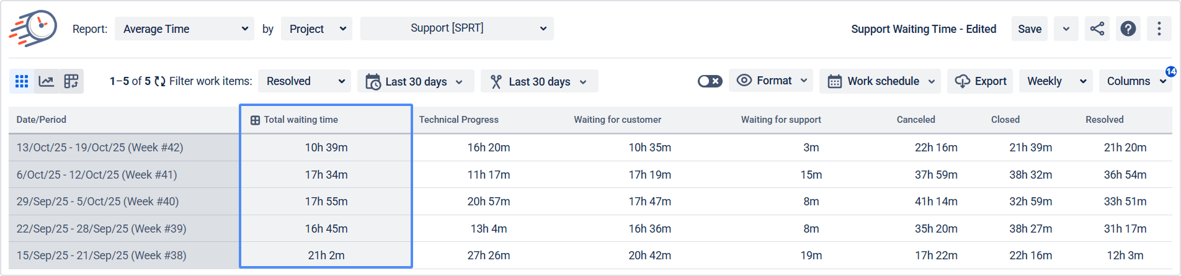Viewport: 1181px width, 276px height.
Task: Click the 36h 54m Resolved cell
Action: tap(1125, 175)
